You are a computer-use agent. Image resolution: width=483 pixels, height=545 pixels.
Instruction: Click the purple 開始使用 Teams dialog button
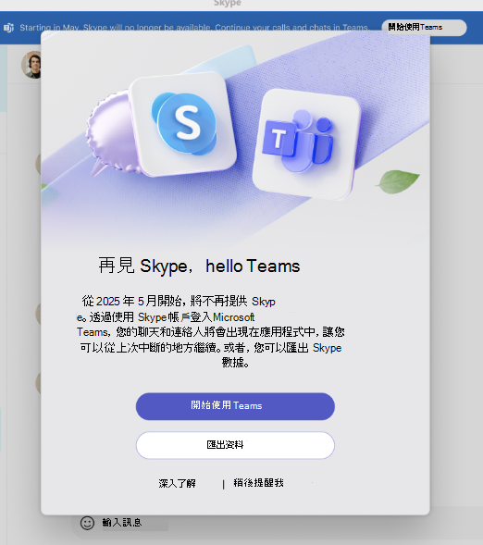tap(235, 406)
